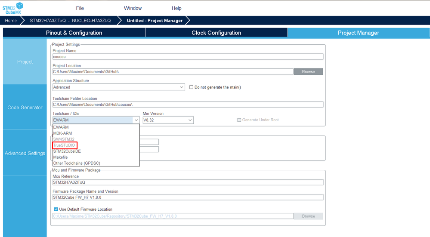Choose Makefile from toolchain list

96,157
